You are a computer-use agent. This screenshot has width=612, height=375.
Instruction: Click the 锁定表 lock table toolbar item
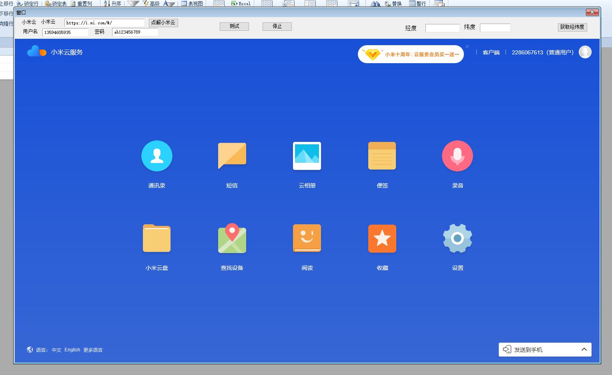(56, 3)
